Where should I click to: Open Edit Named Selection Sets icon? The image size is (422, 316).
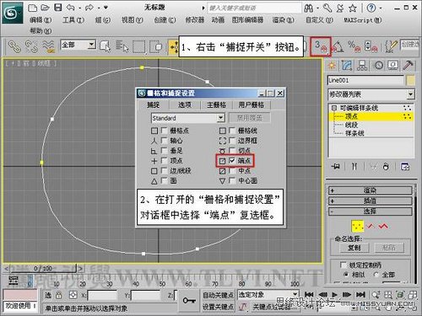[391, 46]
